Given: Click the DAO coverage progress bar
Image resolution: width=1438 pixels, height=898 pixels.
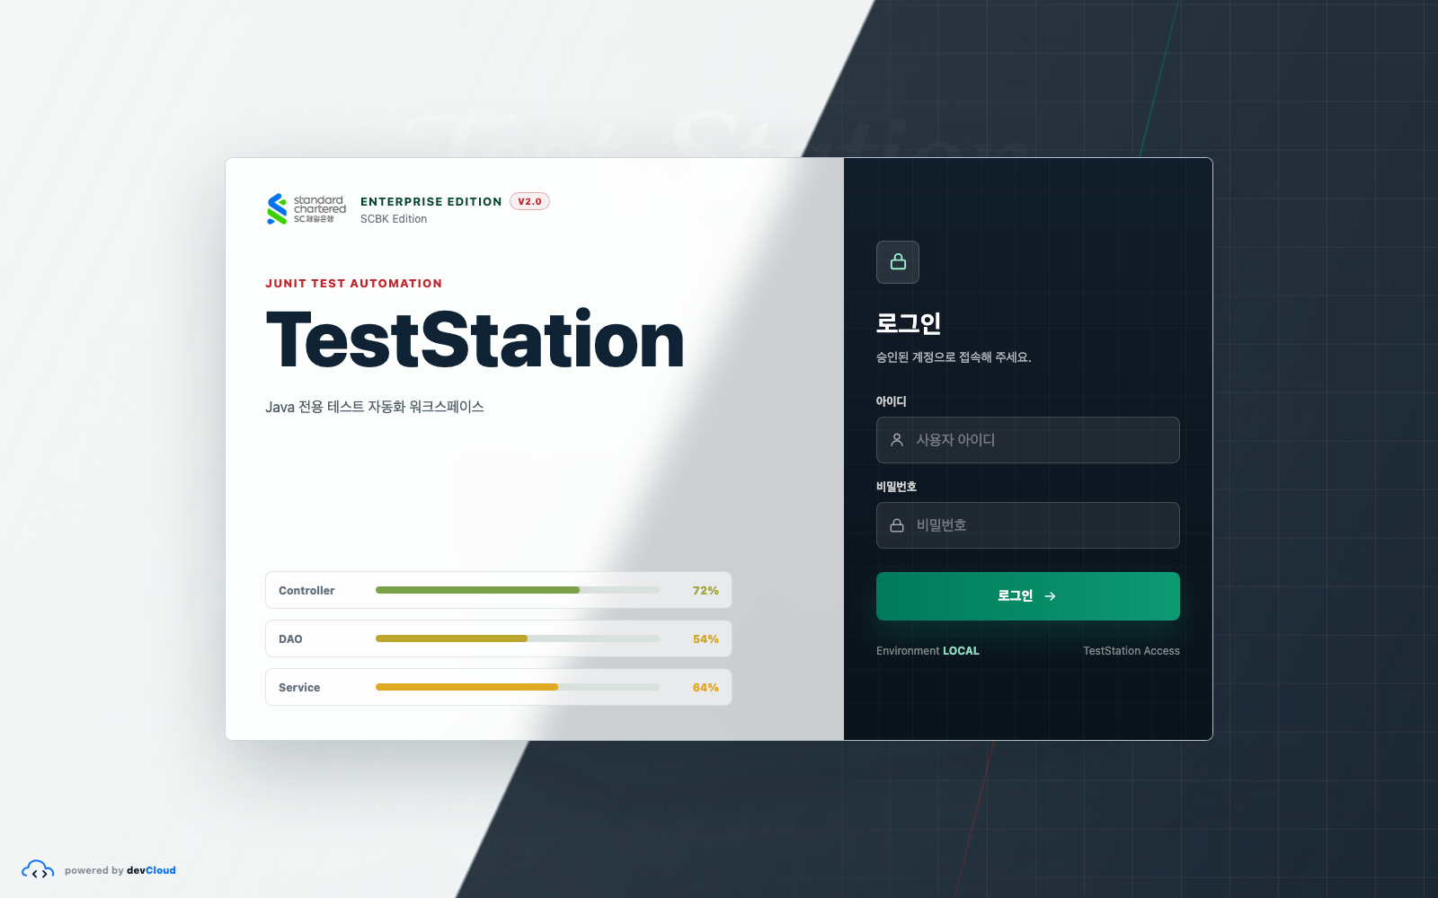Looking at the screenshot, I should 518,638.
